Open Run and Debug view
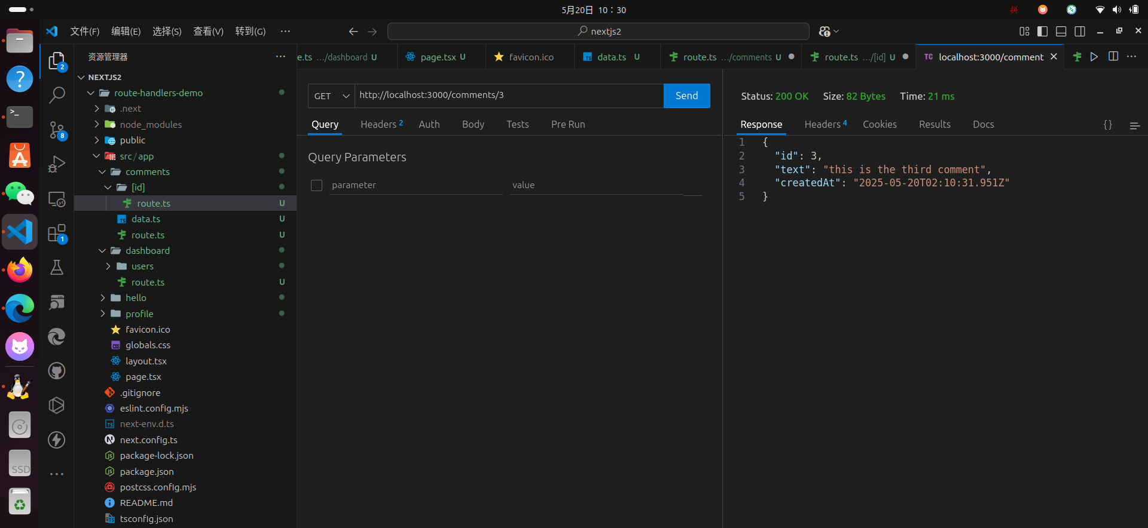1148x528 pixels. pos(57,164)
